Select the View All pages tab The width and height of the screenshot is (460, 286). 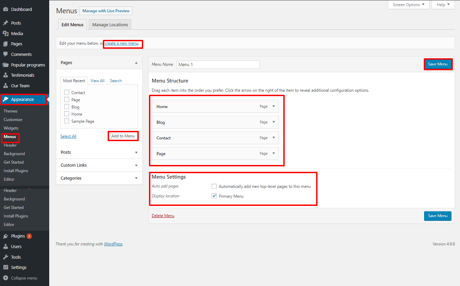(x=97, y=81)
